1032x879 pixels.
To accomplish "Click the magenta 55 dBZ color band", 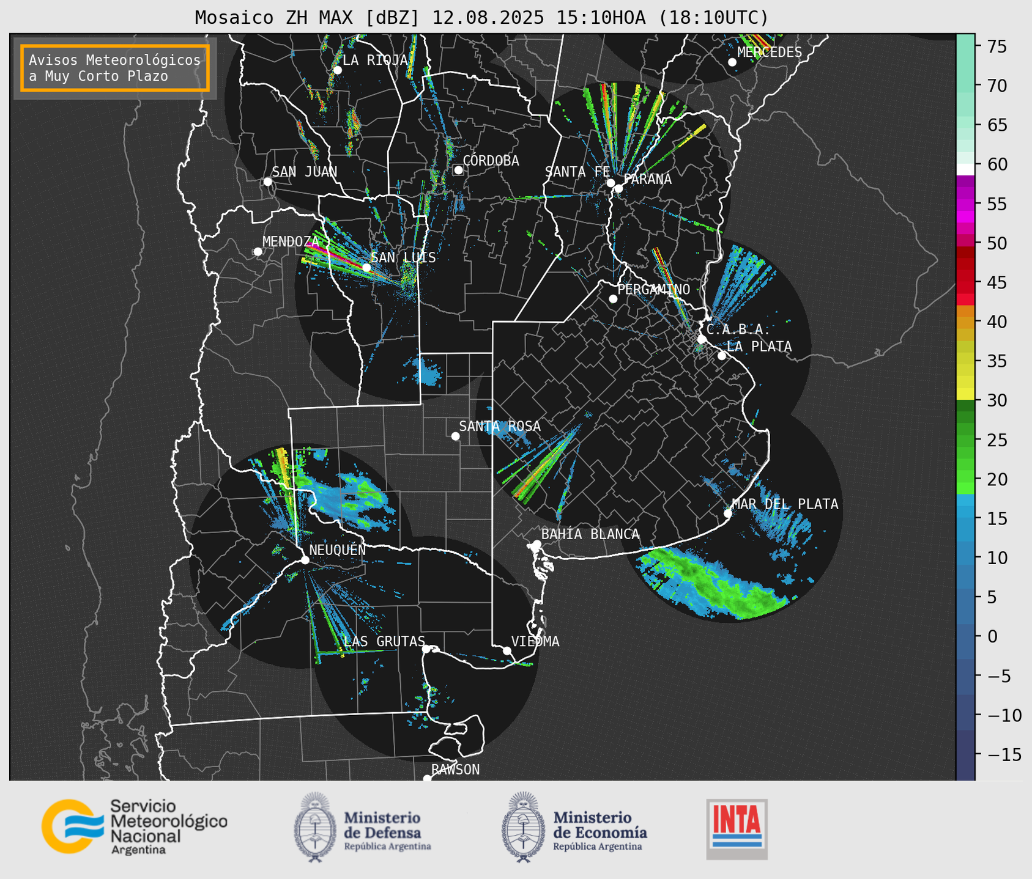I will click(x=965, y=204).
